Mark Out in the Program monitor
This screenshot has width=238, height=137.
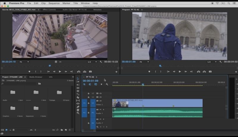pos(161,72)
